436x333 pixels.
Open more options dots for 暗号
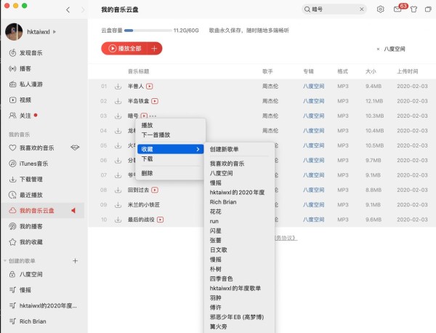[x=153, y=116]
